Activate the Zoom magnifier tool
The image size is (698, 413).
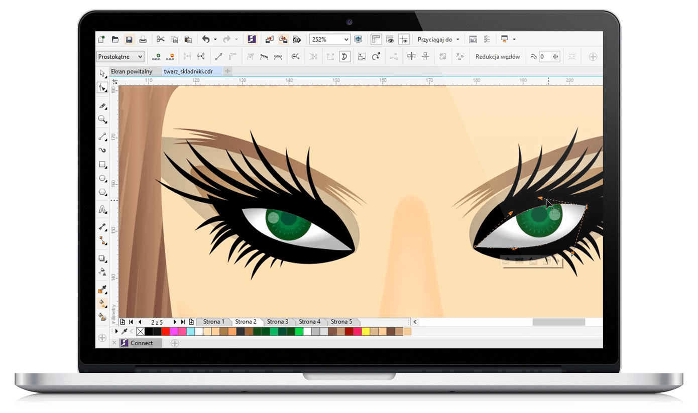point(102,119)
